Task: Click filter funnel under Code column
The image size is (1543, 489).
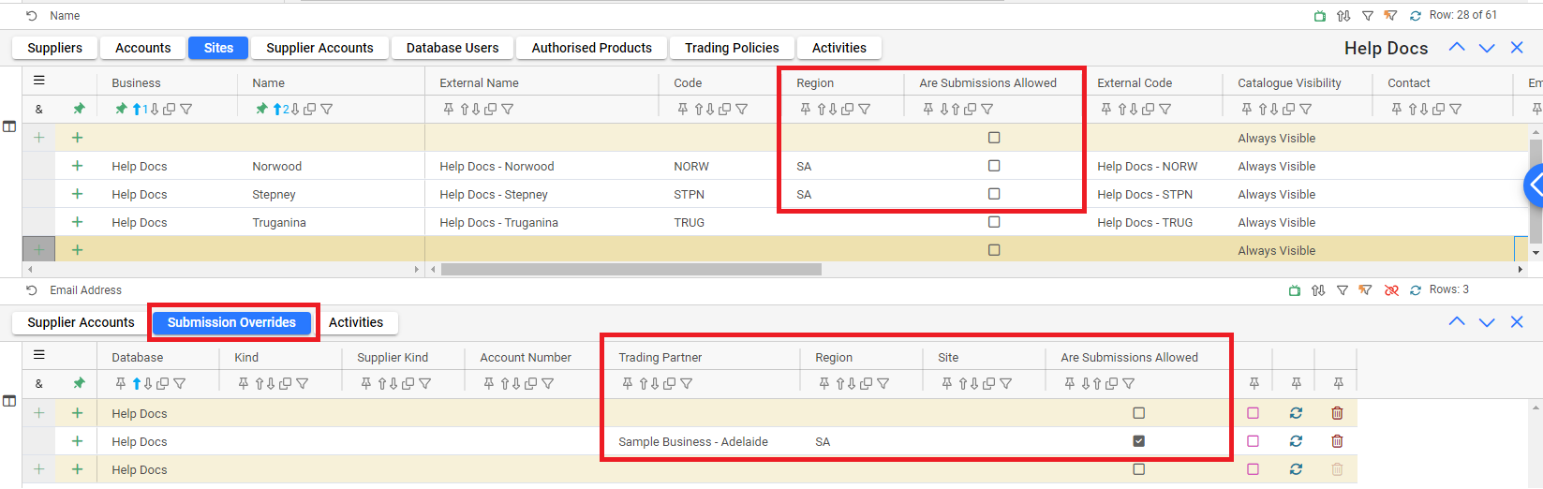Action: coord(742,110)
